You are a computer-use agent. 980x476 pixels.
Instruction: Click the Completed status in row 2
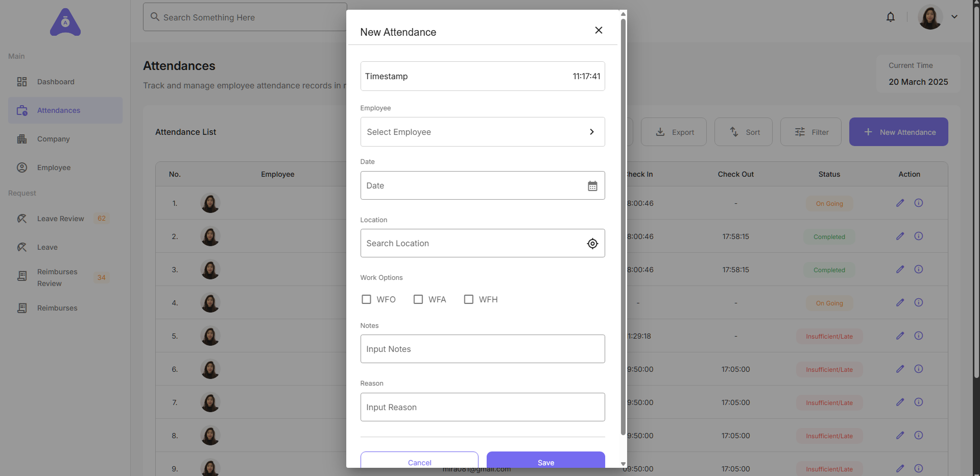coord(829,237)
